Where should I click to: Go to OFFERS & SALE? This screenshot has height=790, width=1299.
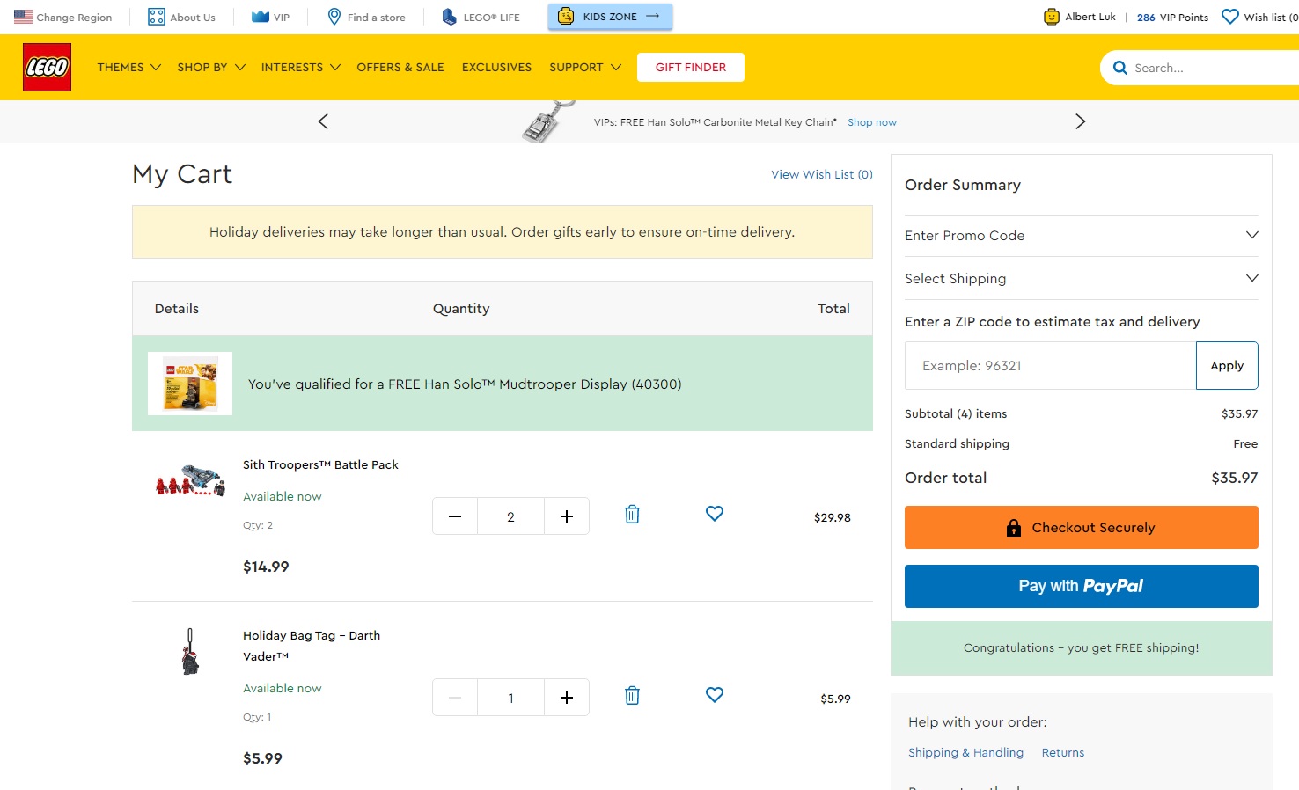pos(400,67)
